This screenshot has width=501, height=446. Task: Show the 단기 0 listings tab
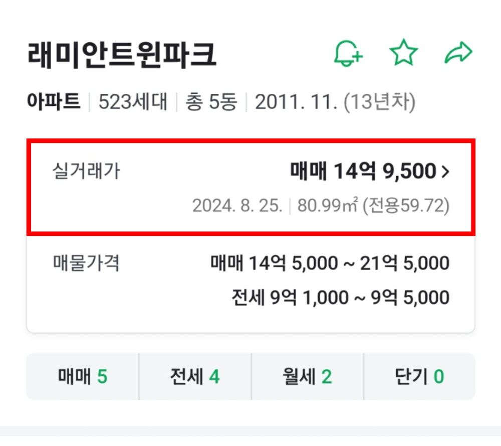pyautogui.click(x=419, y=376)
